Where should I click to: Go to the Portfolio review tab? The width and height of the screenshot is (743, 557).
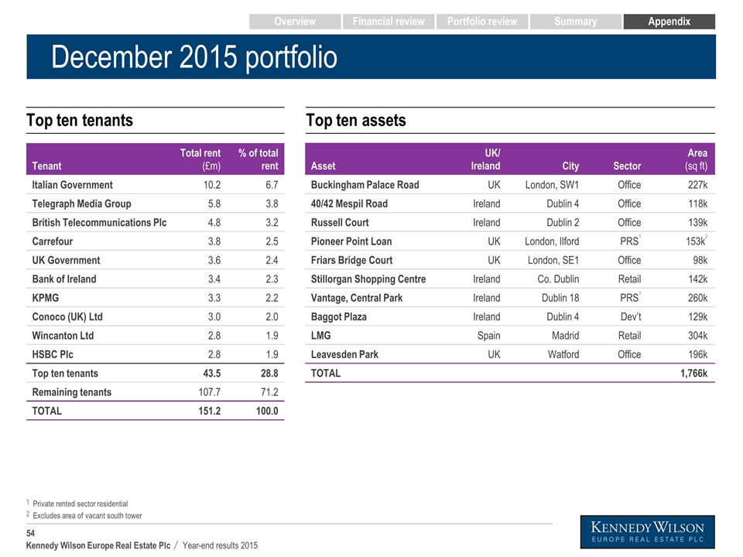482,22
